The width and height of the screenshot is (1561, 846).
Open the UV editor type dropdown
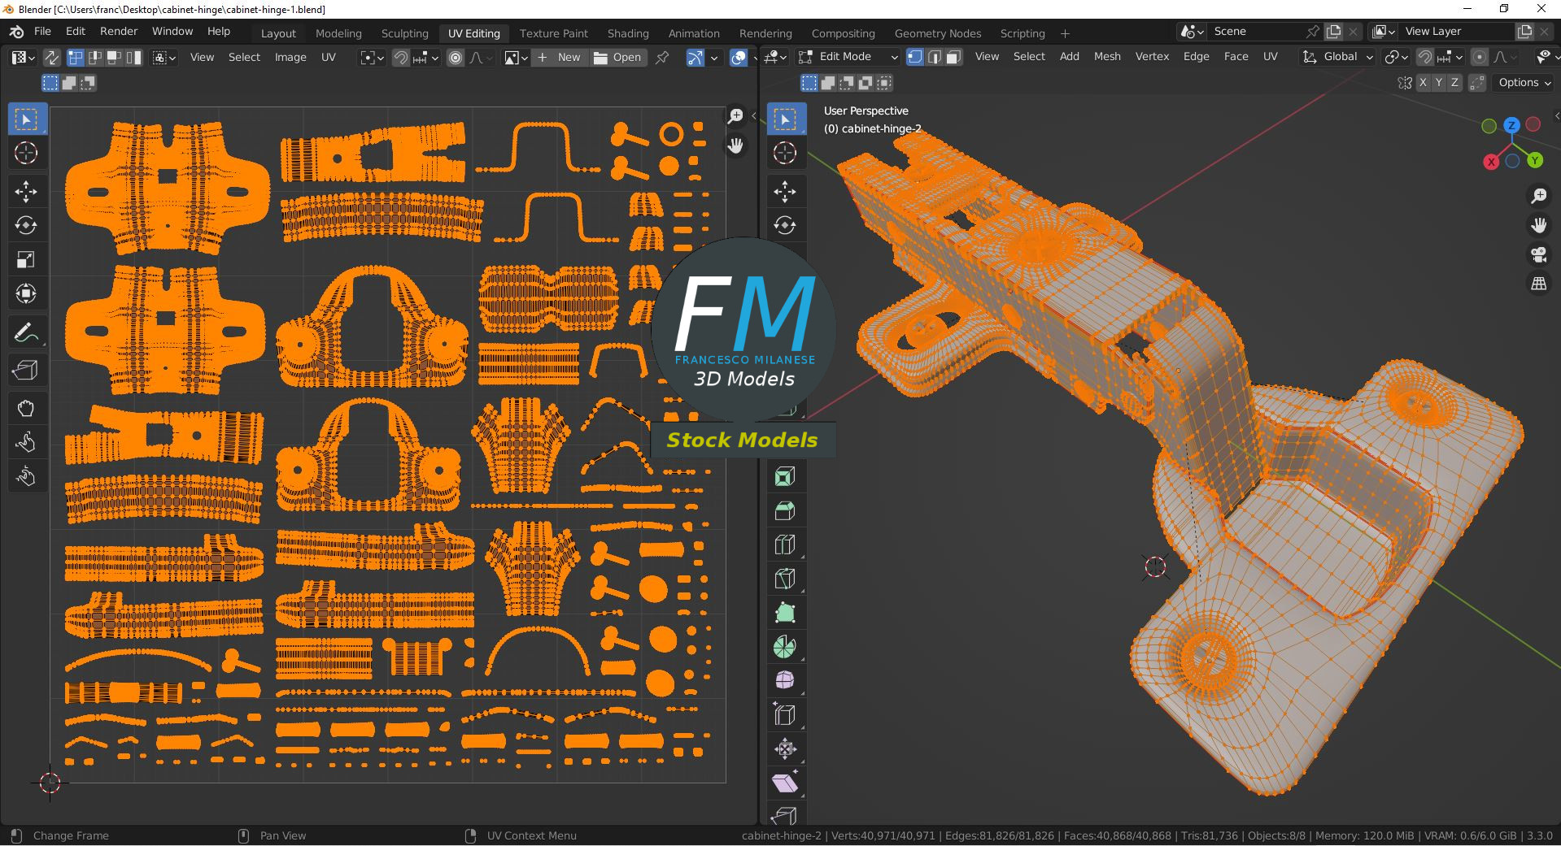coord(22,58)
